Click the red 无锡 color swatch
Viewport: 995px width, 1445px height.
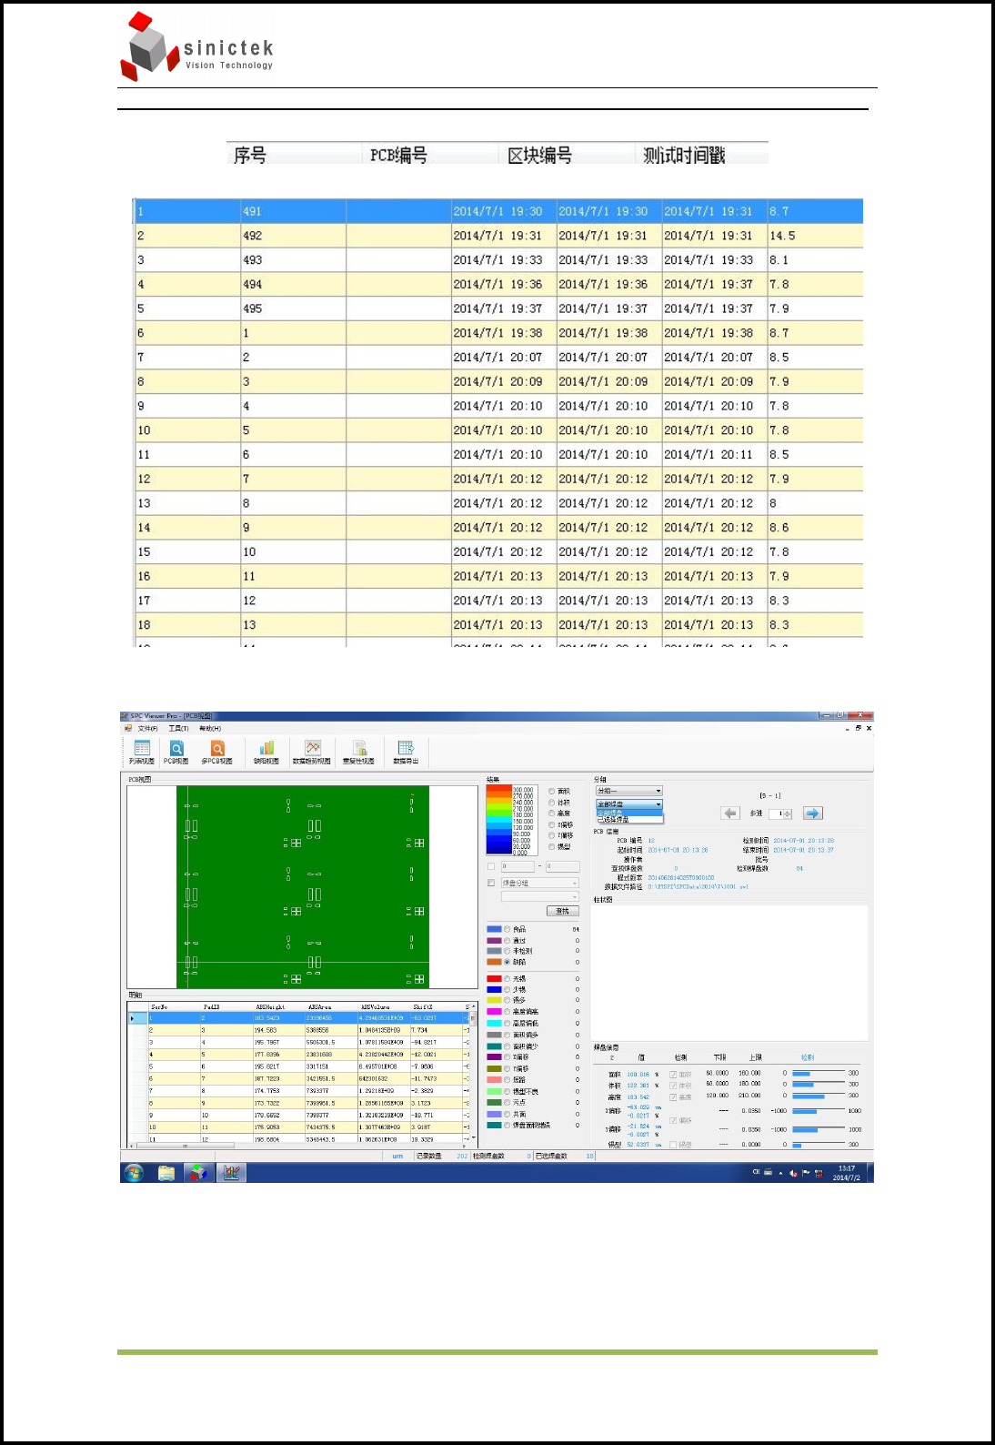[x=494, y=978]
